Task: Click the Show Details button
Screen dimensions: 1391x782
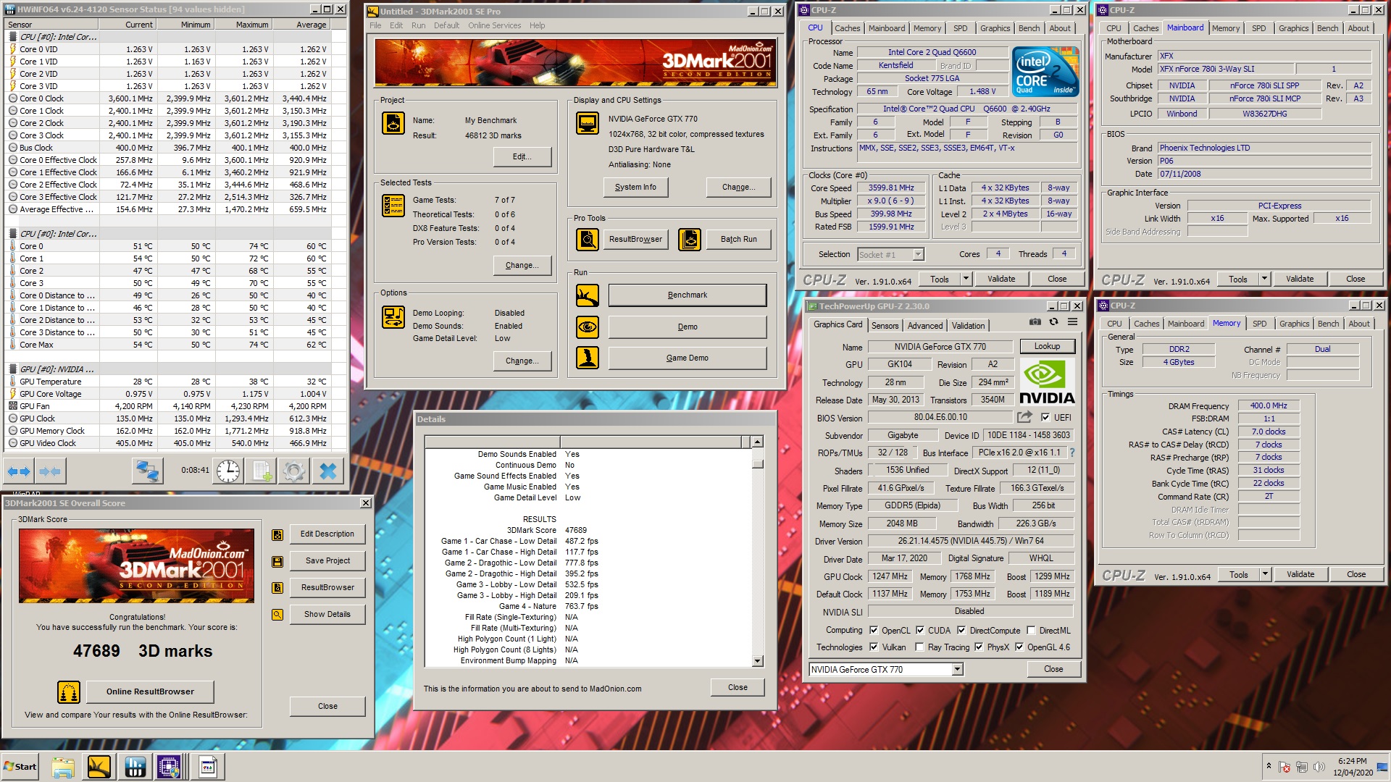Action: (327, 615)
